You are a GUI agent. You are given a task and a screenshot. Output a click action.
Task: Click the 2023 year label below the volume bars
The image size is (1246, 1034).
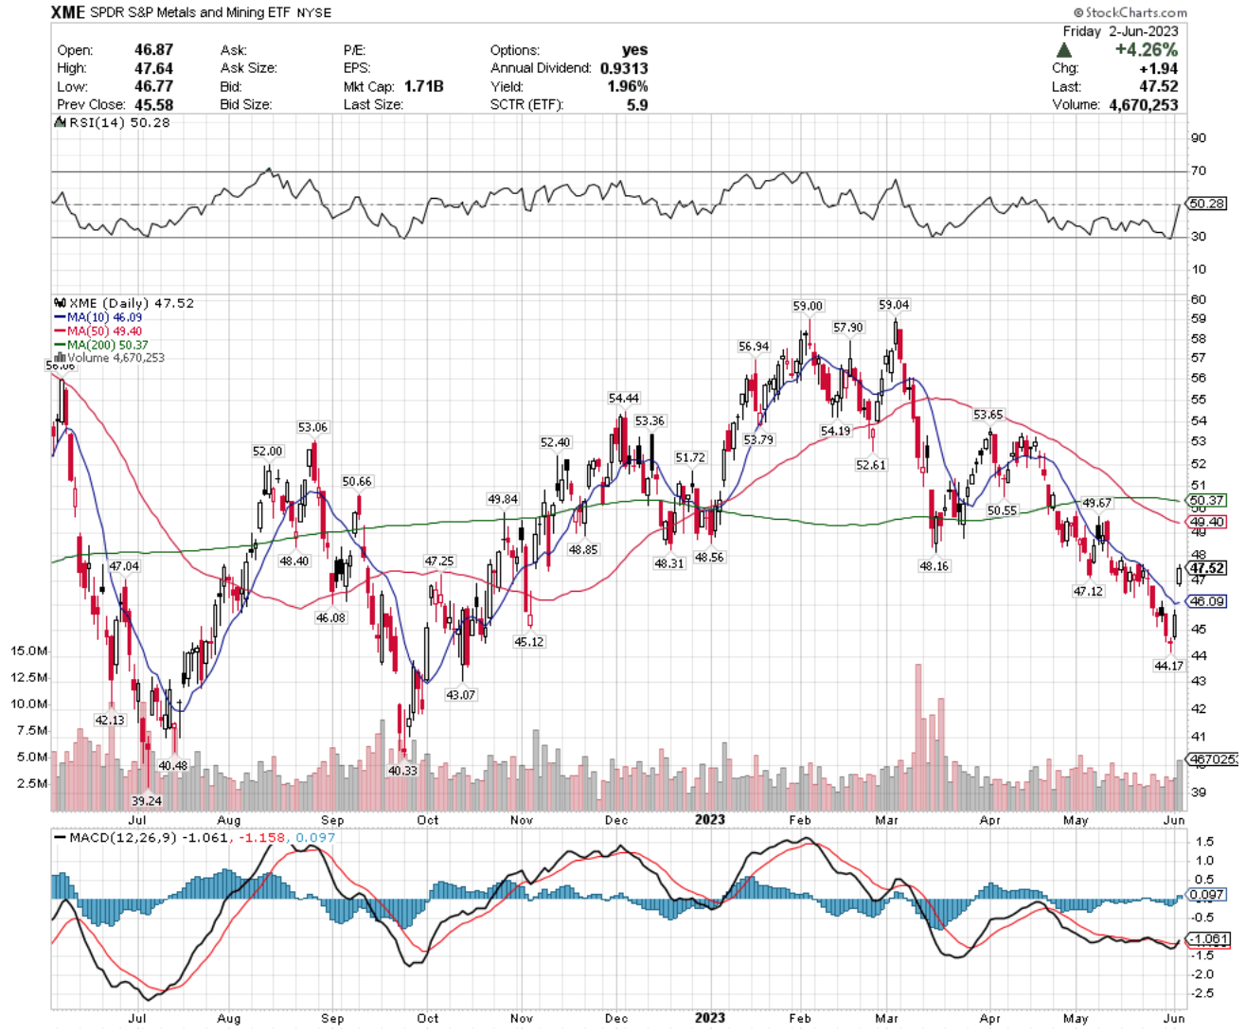click(x=710, y=820)
